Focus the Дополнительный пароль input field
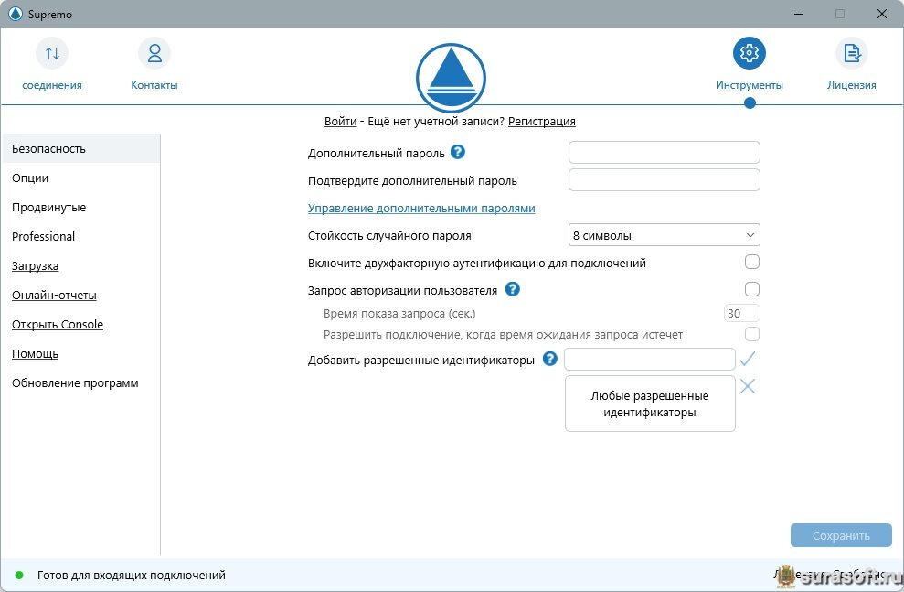The height and width of the screenshot is (592, 904). [665, 152]
